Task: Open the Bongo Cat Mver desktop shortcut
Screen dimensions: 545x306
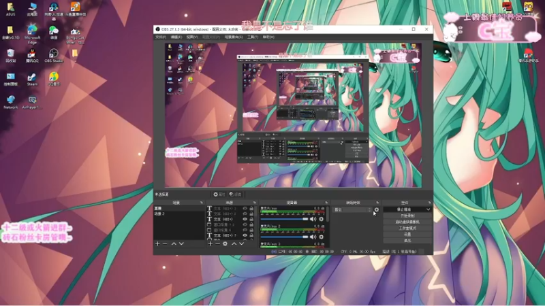Action: tap(75, 35)
